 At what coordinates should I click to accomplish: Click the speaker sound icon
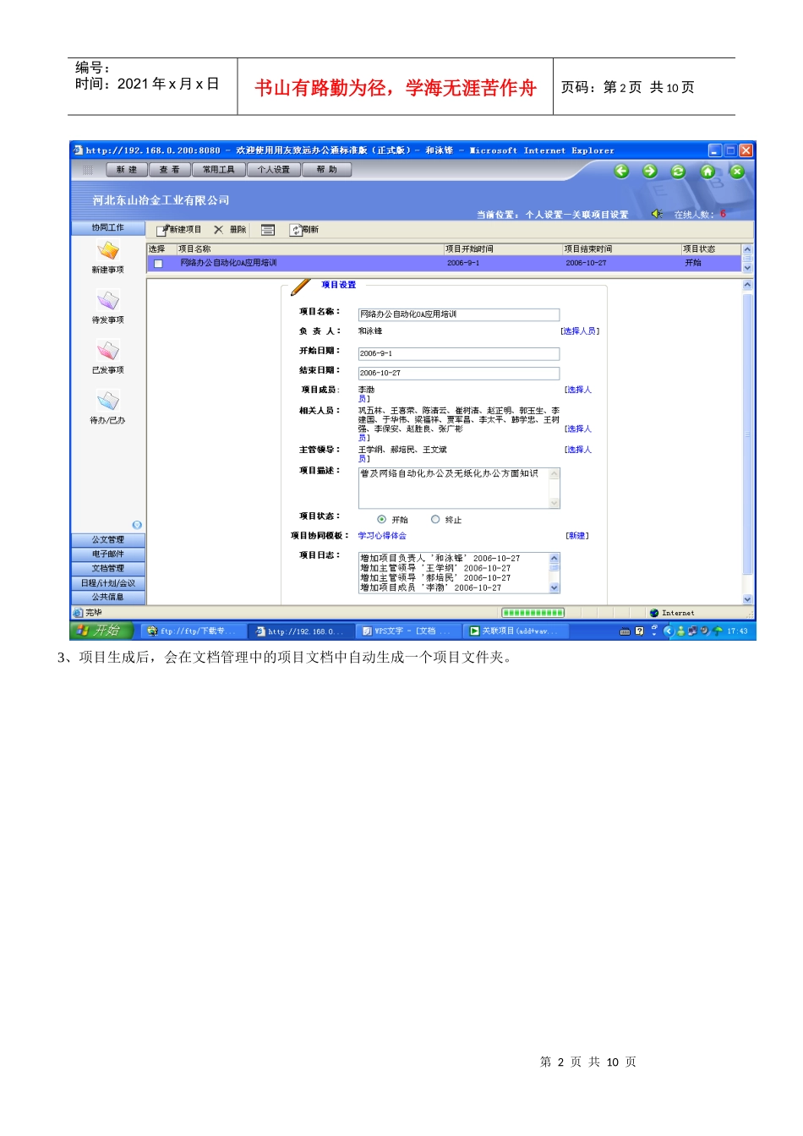pyautogui.click(x=657, y=214)
